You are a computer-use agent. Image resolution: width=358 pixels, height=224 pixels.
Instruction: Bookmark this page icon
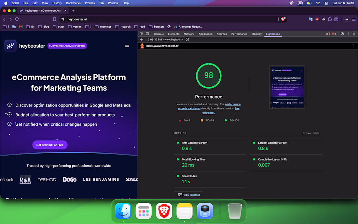tap(54, 19)
